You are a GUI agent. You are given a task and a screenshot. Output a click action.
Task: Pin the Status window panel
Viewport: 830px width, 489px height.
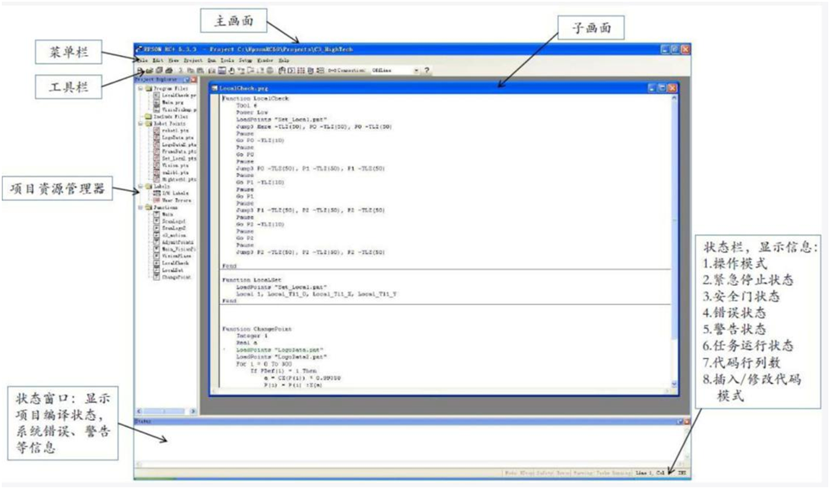click(x=678, y=422)
